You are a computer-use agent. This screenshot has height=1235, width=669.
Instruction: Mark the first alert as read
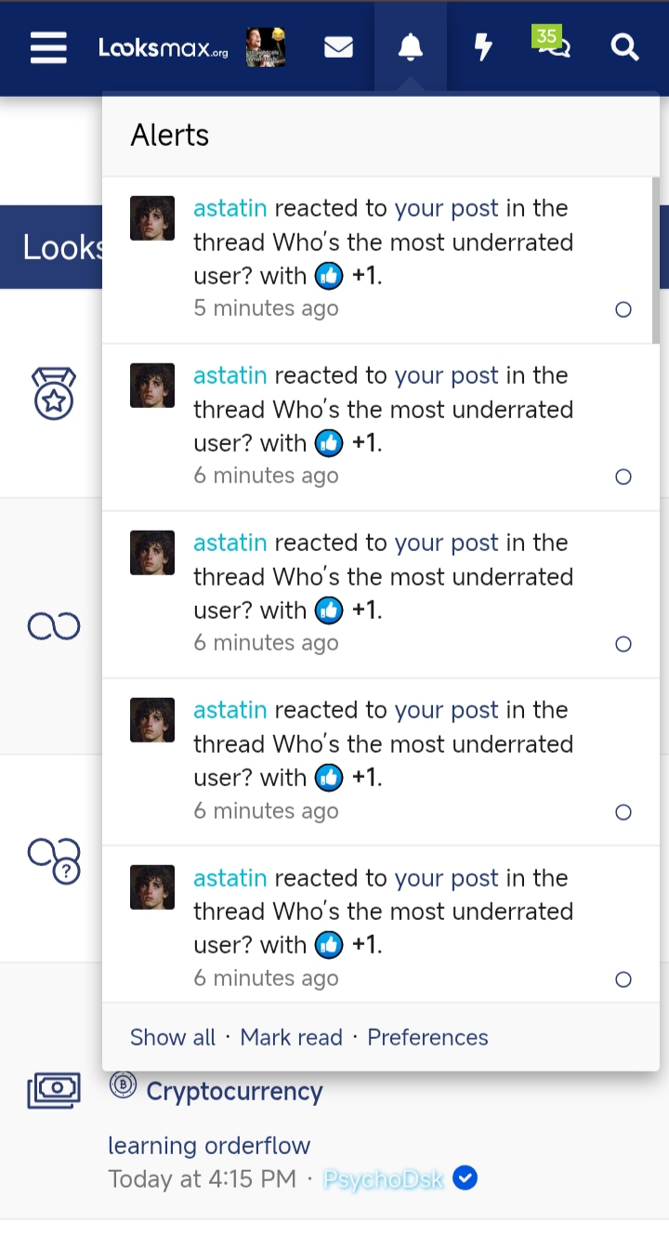623,309
